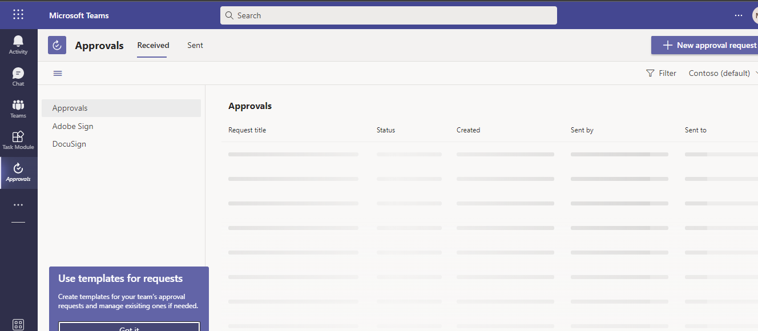Open Teams in the sidebar
This screenshot has width=758, height=331.
pyautogui.click(x=18, y=108)
